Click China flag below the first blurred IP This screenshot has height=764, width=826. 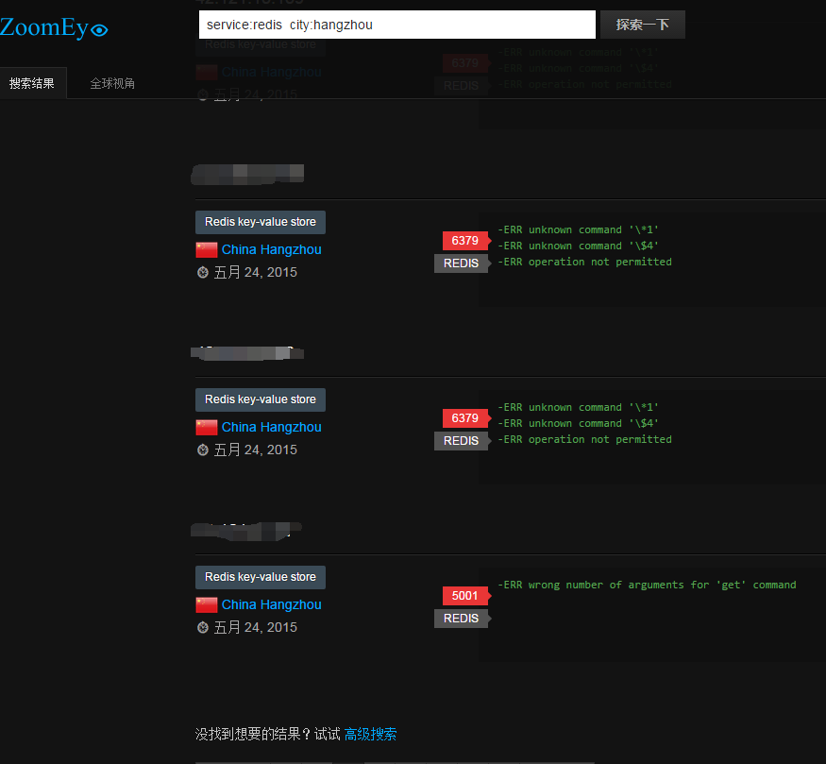[206, 250]
